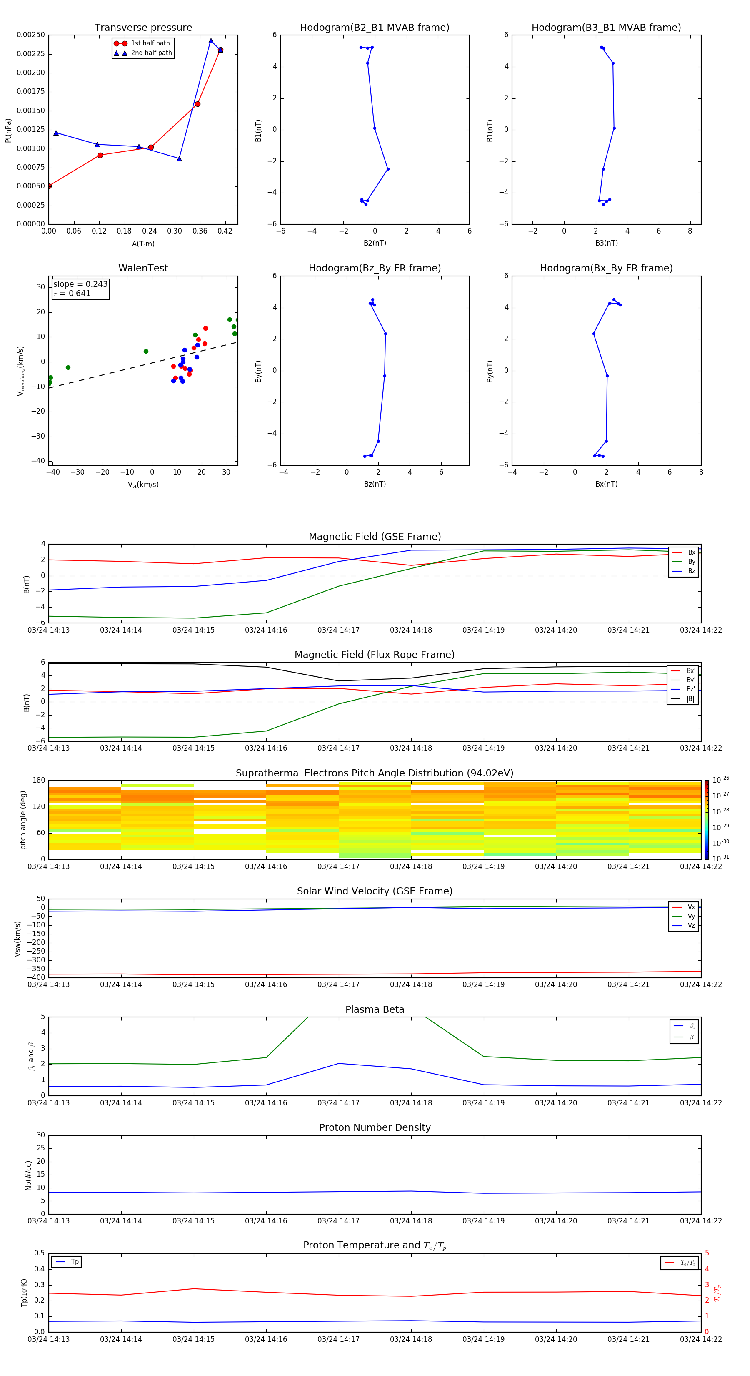Click the 'Te/Tp' legend entry

coord(680,1263)
